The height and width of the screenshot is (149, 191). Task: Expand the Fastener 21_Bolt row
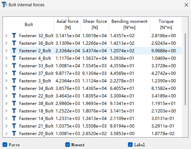[6, 126]
